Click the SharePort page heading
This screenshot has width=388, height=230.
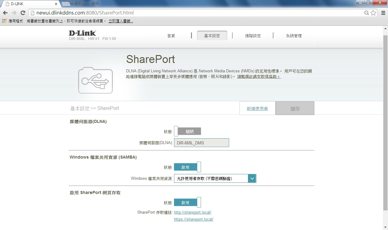pos(151,59)
